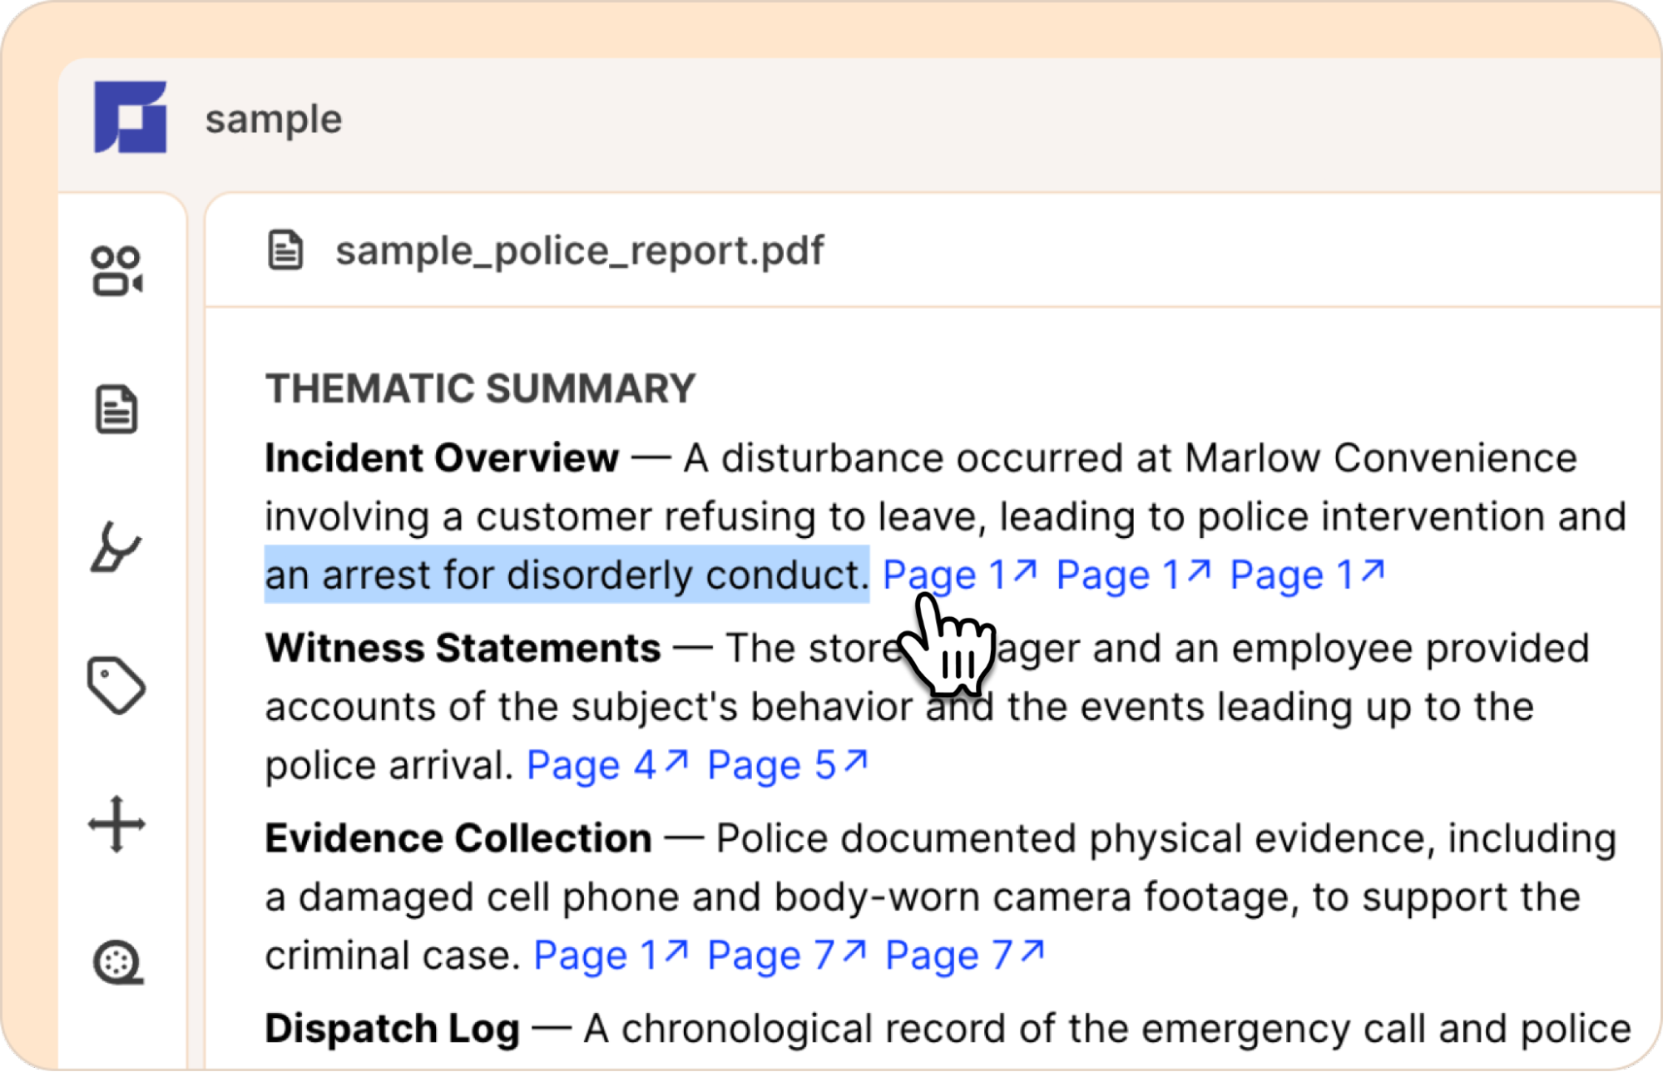Click the THEMATIC SUMMARY heading
Image resolution: width=1663 pixels, height=1072 pixels.
click(480, 388)
